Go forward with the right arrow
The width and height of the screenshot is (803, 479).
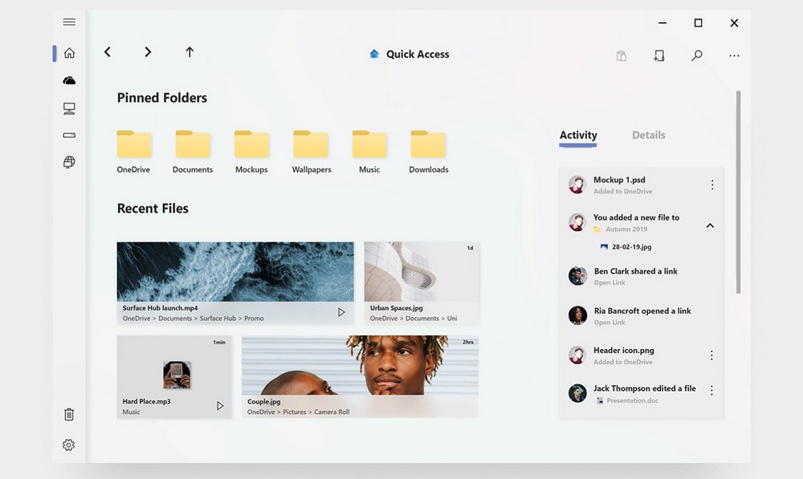[148, 52]
